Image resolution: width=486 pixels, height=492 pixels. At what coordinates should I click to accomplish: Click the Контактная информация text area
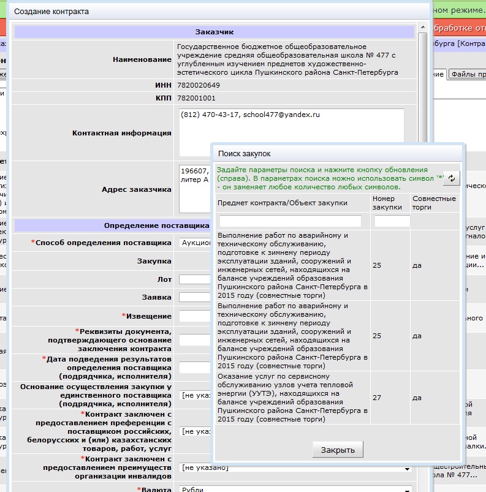pos(291,132)
